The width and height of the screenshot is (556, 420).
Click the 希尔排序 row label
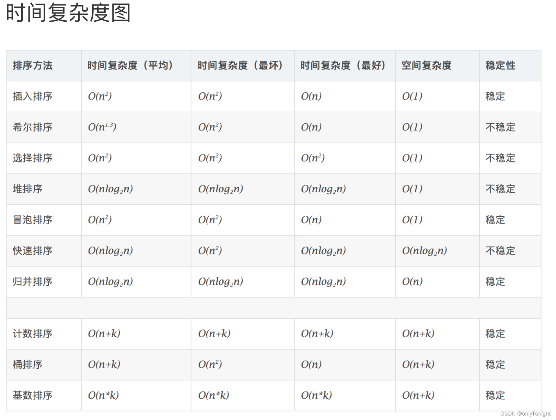(33, 127)
